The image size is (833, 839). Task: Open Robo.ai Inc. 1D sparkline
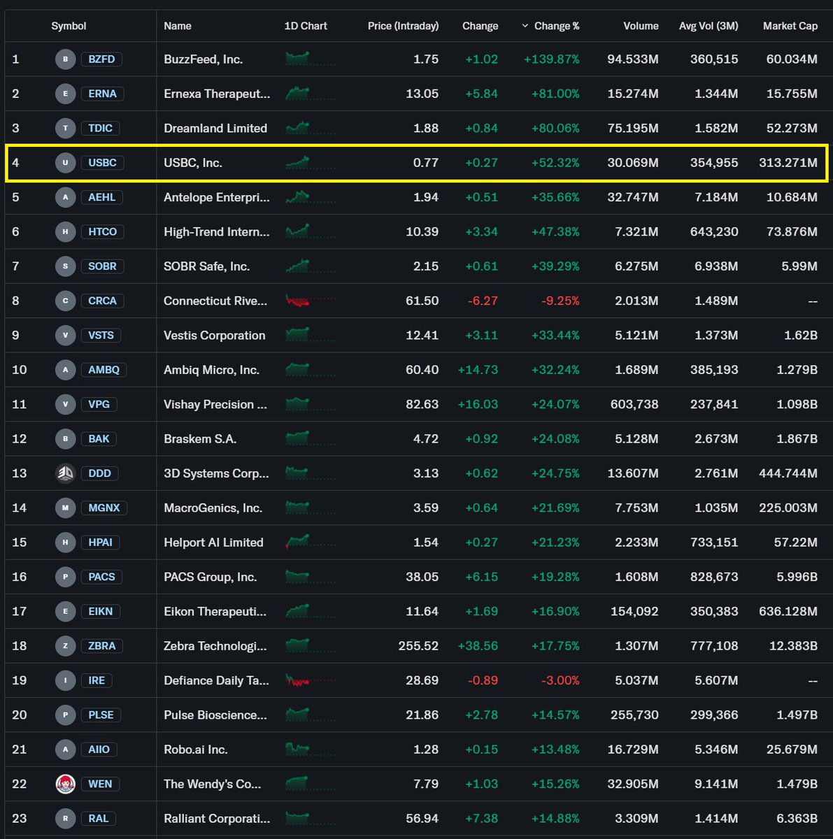(310, 749)
